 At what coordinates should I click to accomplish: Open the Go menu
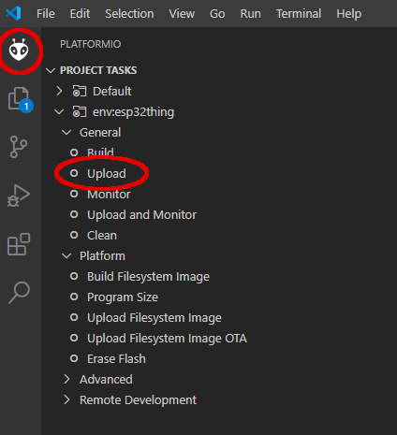point(217,14)
